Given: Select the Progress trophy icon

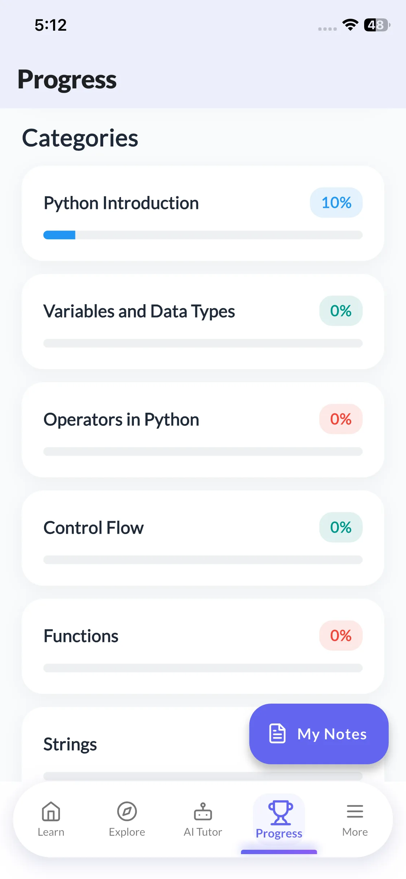Looking at the screenshot, I should (280, 813).
